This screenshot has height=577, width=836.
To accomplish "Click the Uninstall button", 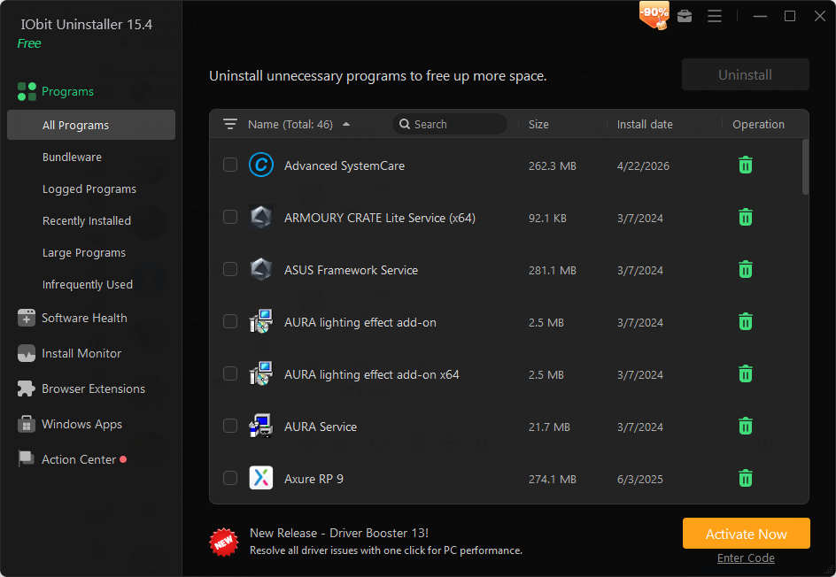I will [746, 74].
